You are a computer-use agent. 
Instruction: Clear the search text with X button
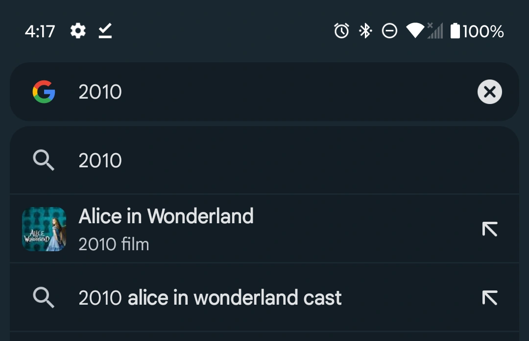coord(489,92)
